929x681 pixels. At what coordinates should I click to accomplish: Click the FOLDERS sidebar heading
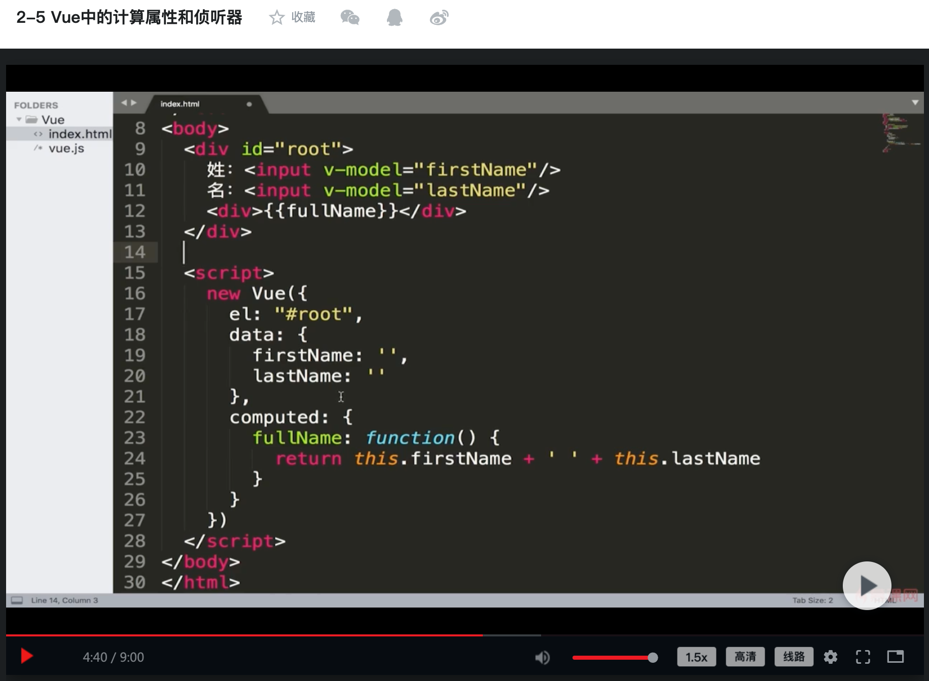36,105
